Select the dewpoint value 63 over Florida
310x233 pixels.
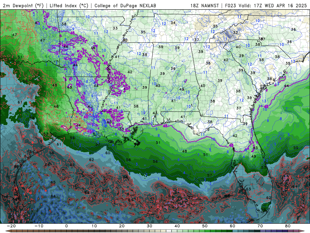[x=248, y=189]
